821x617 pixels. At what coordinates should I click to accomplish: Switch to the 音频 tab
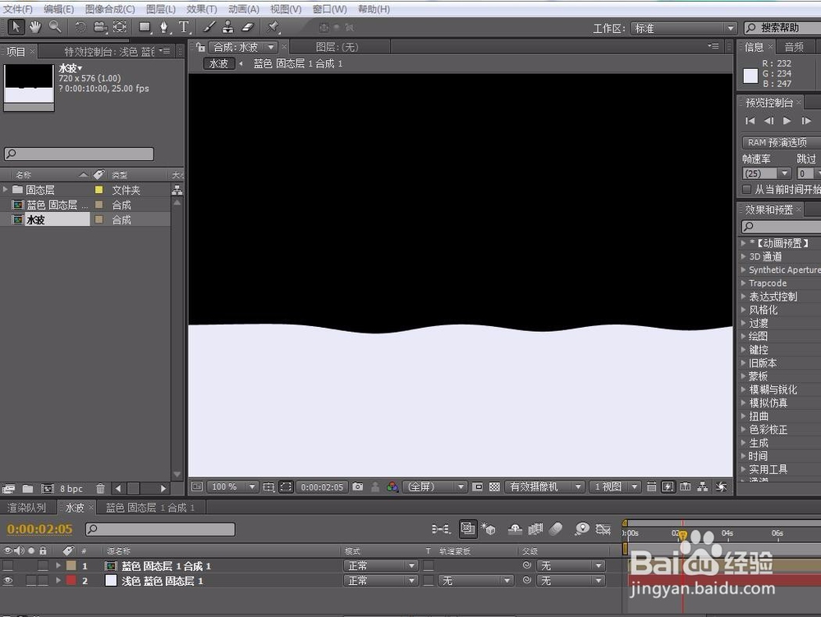point(794,47)
